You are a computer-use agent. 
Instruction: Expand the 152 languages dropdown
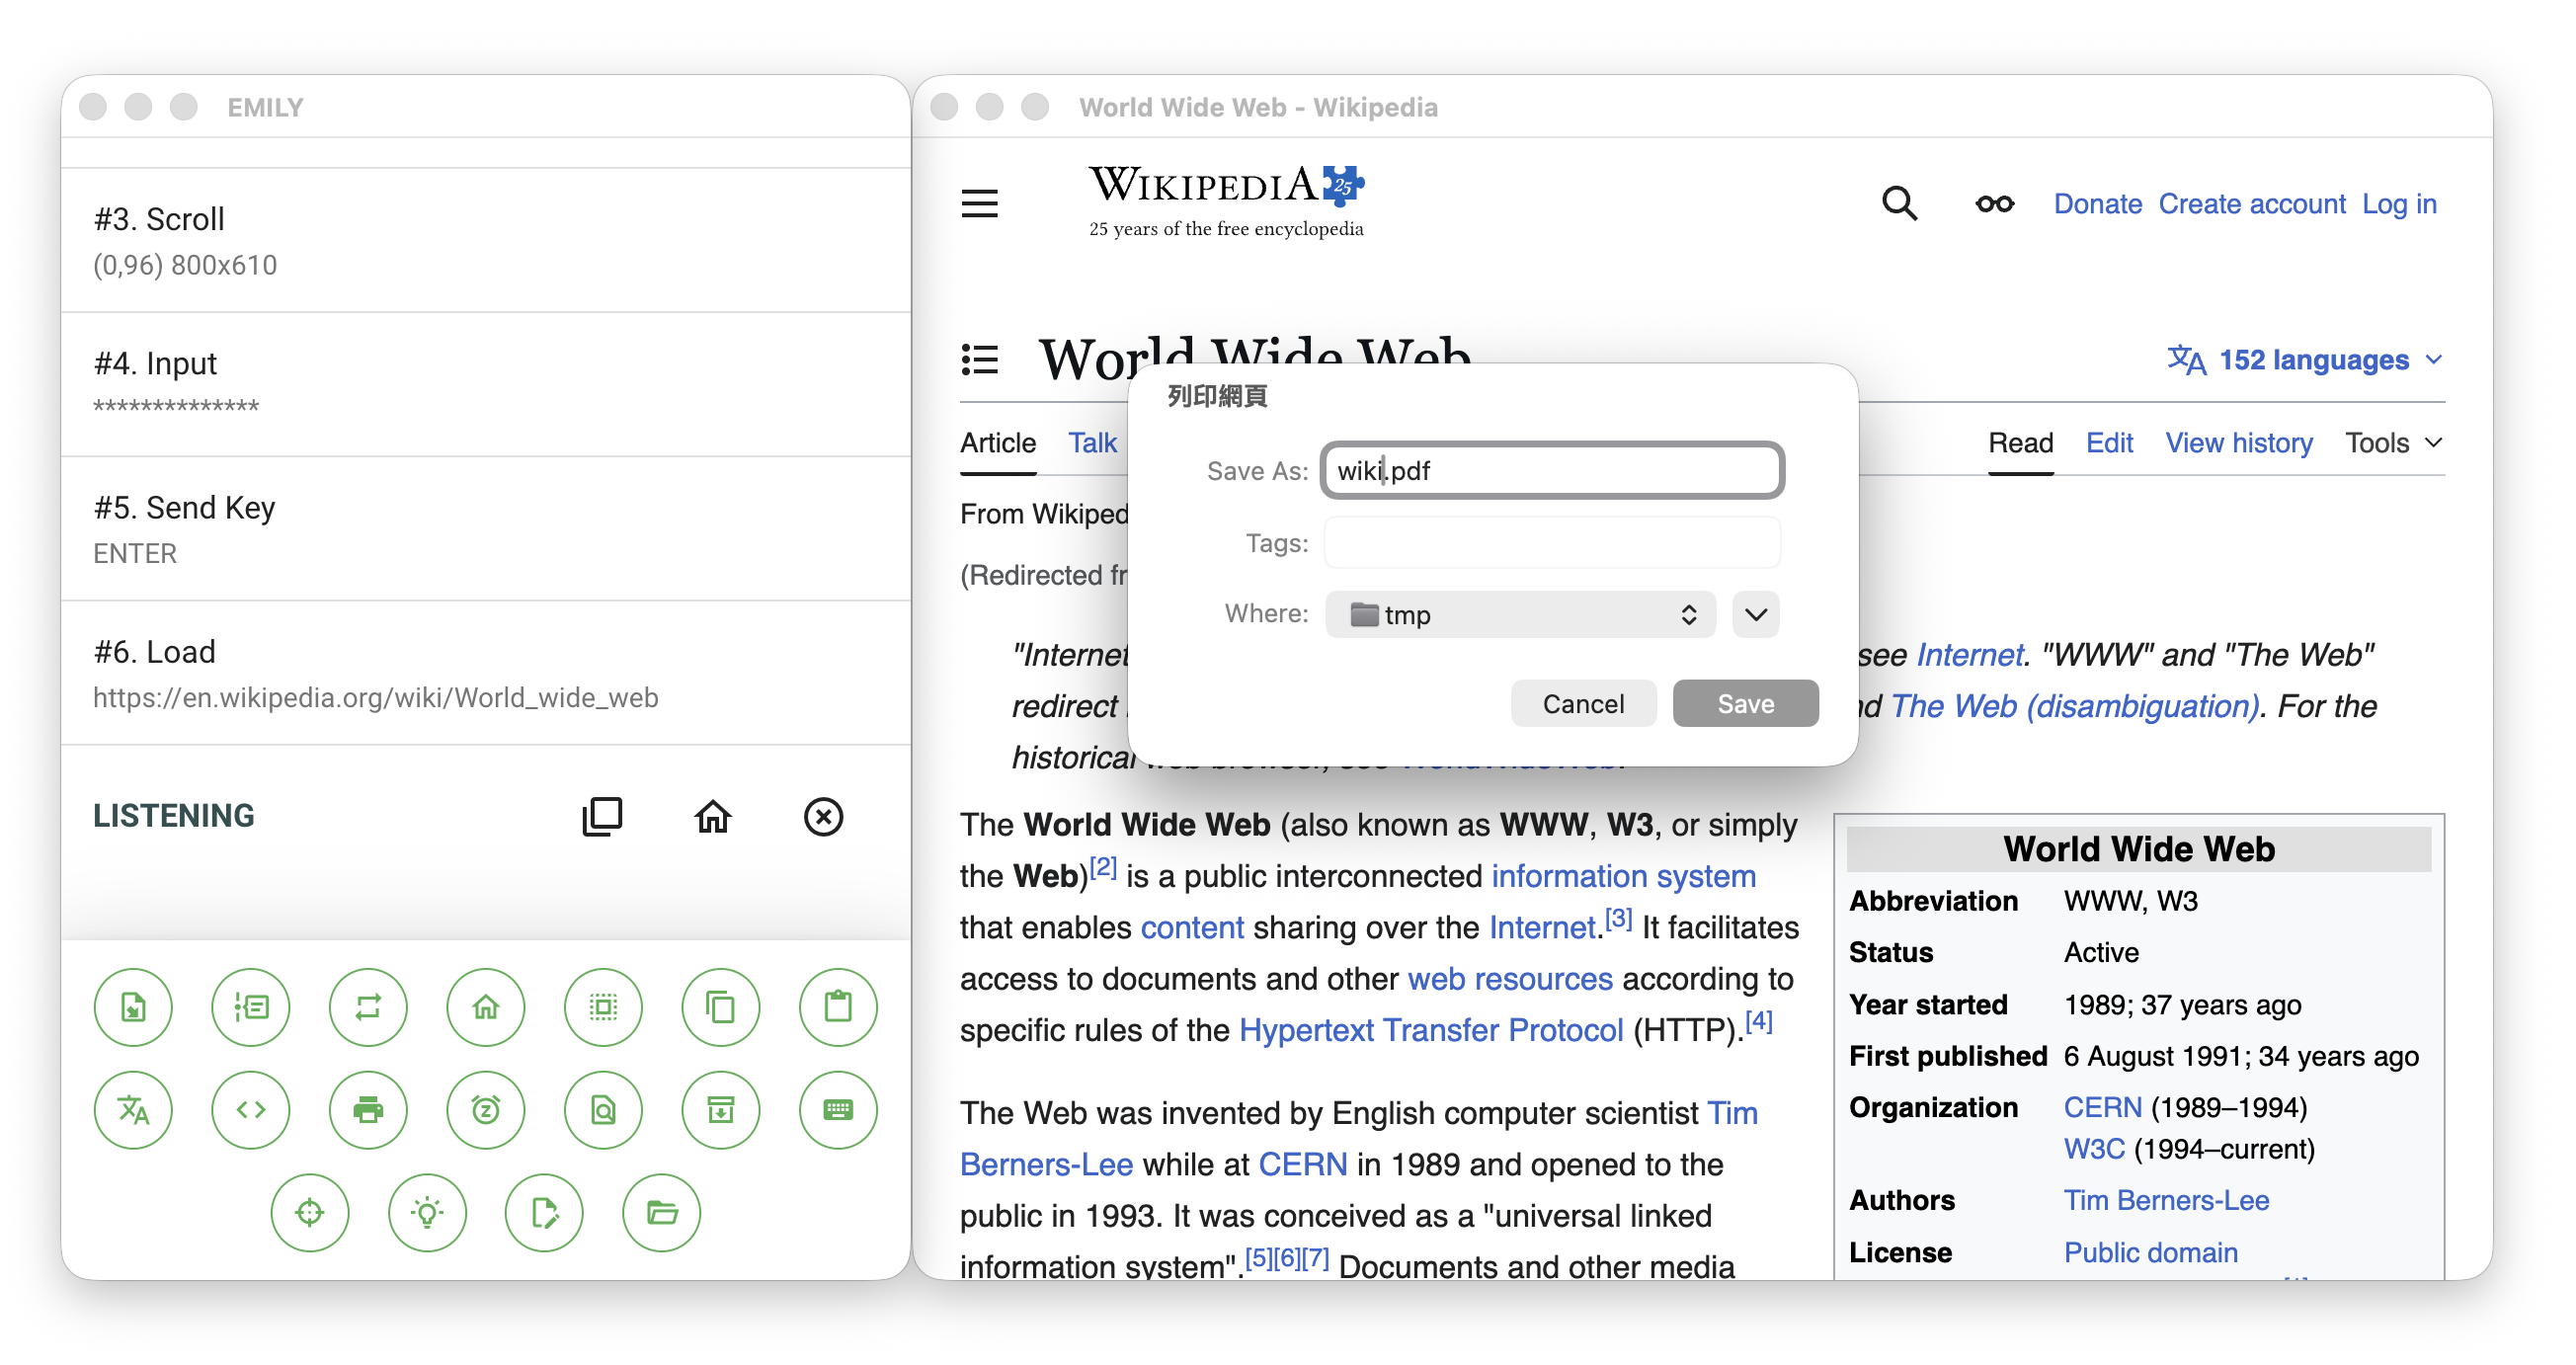point(2312,359)
